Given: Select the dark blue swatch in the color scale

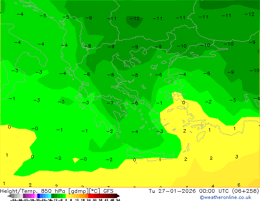Looking at the screenshot, I should click(39, 196).
